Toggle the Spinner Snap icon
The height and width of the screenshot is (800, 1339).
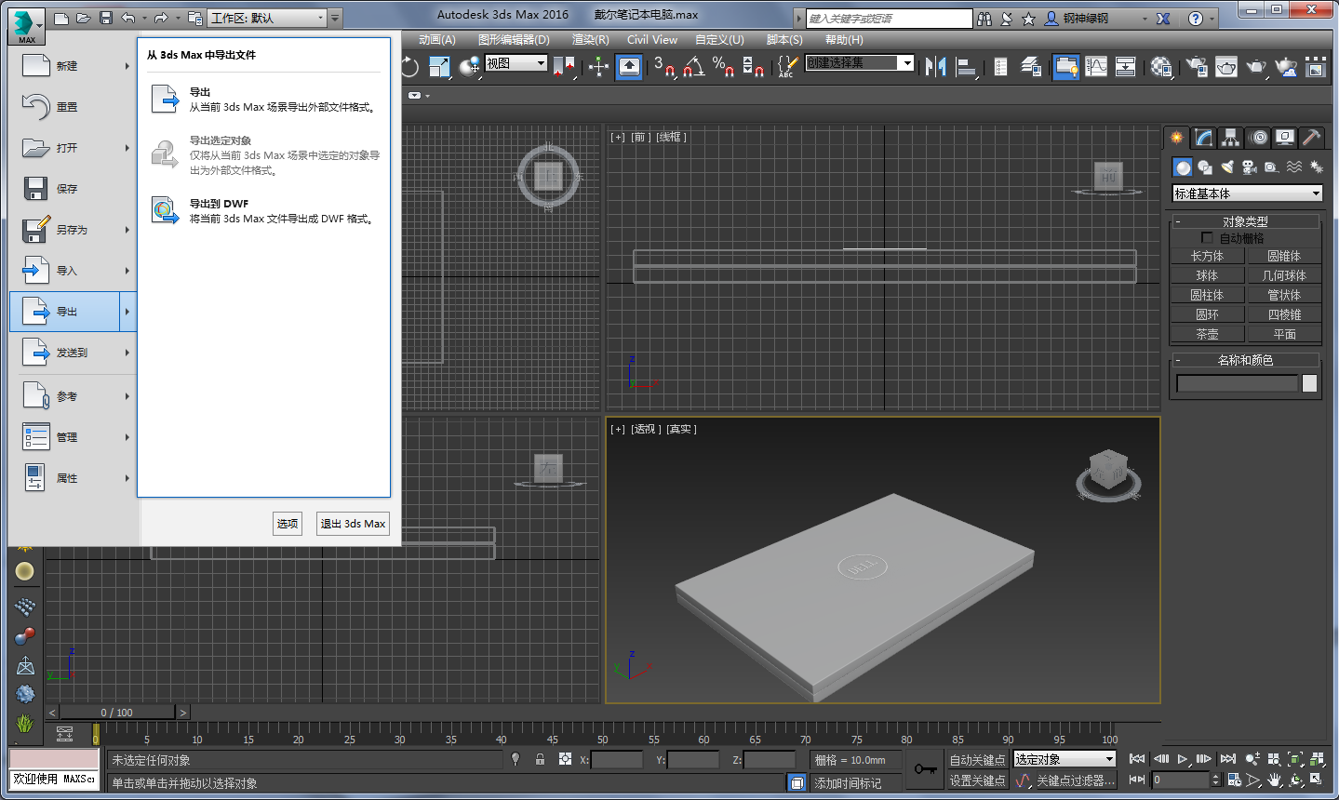click(753, 66)
